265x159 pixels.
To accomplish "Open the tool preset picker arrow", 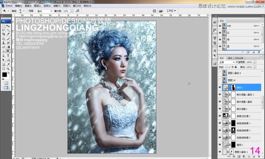I will (x=8, y=11).
